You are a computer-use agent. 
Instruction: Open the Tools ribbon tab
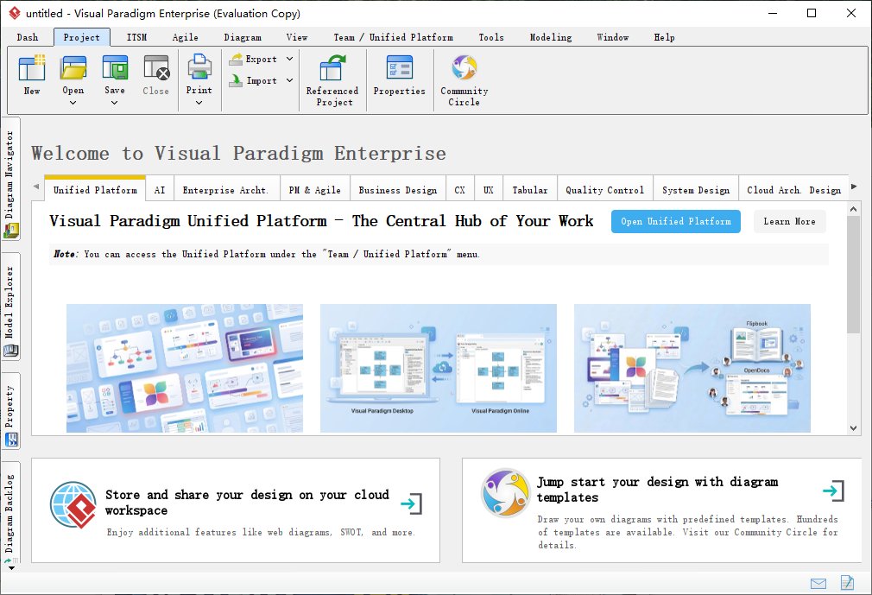(491, 37)
